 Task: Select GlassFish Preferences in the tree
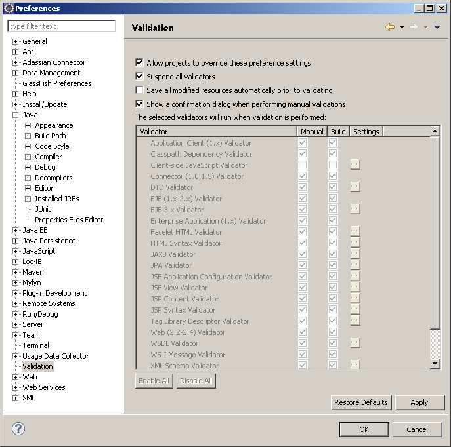pyautogui.click(x=57, y=83)
